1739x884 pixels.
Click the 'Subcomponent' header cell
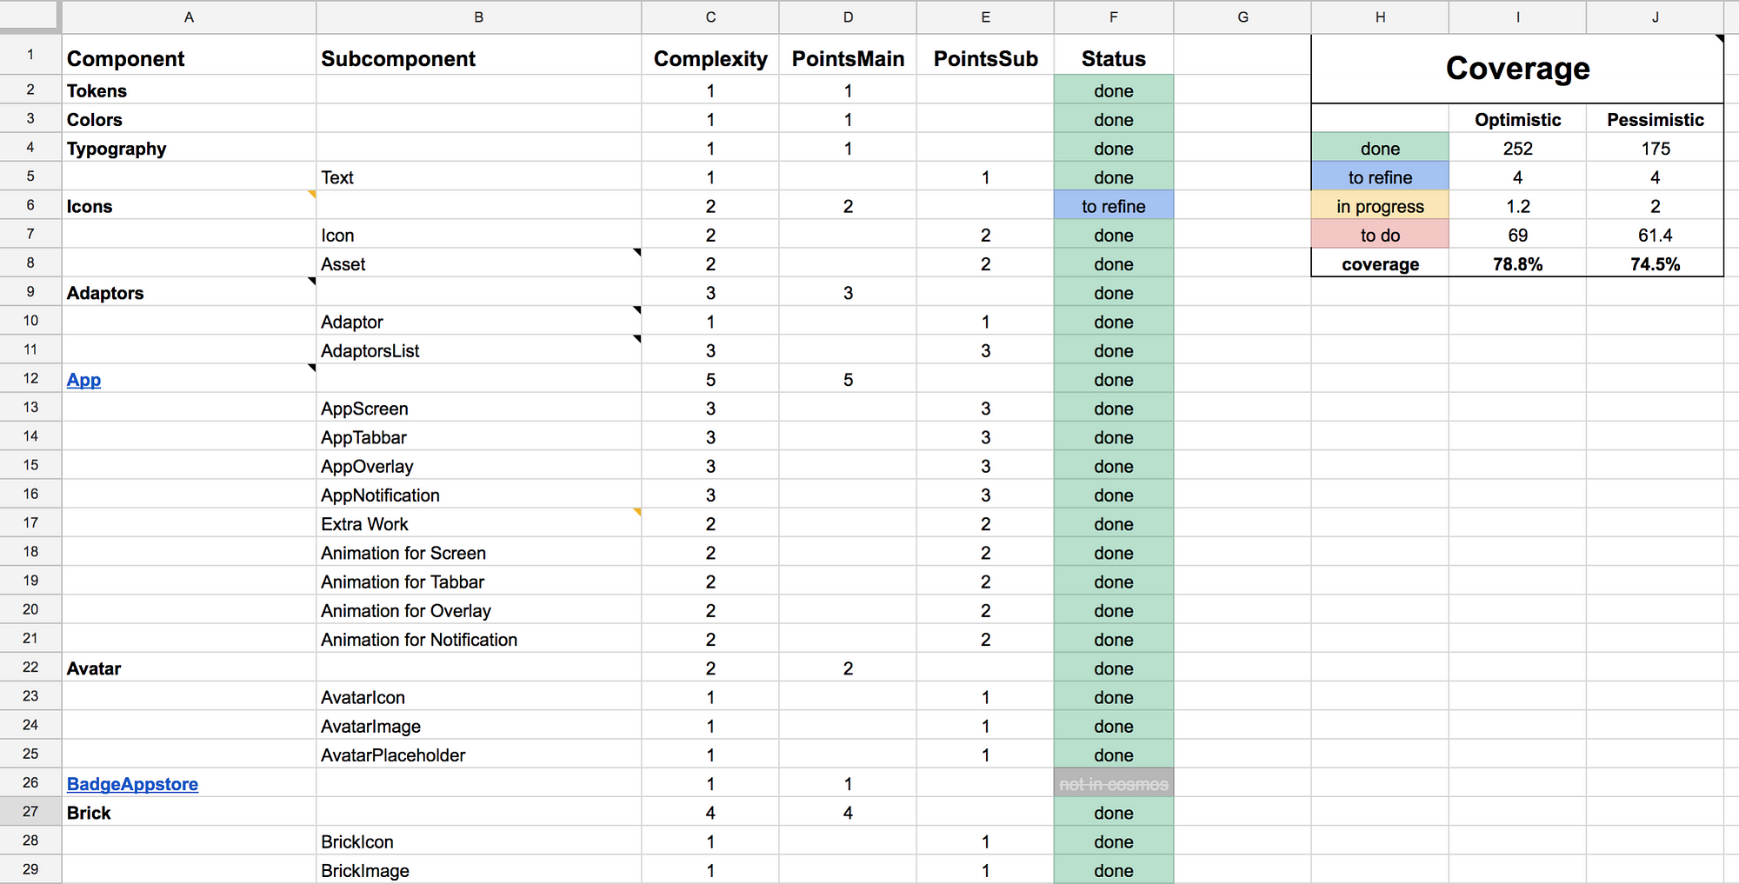(x=479, y=55)
